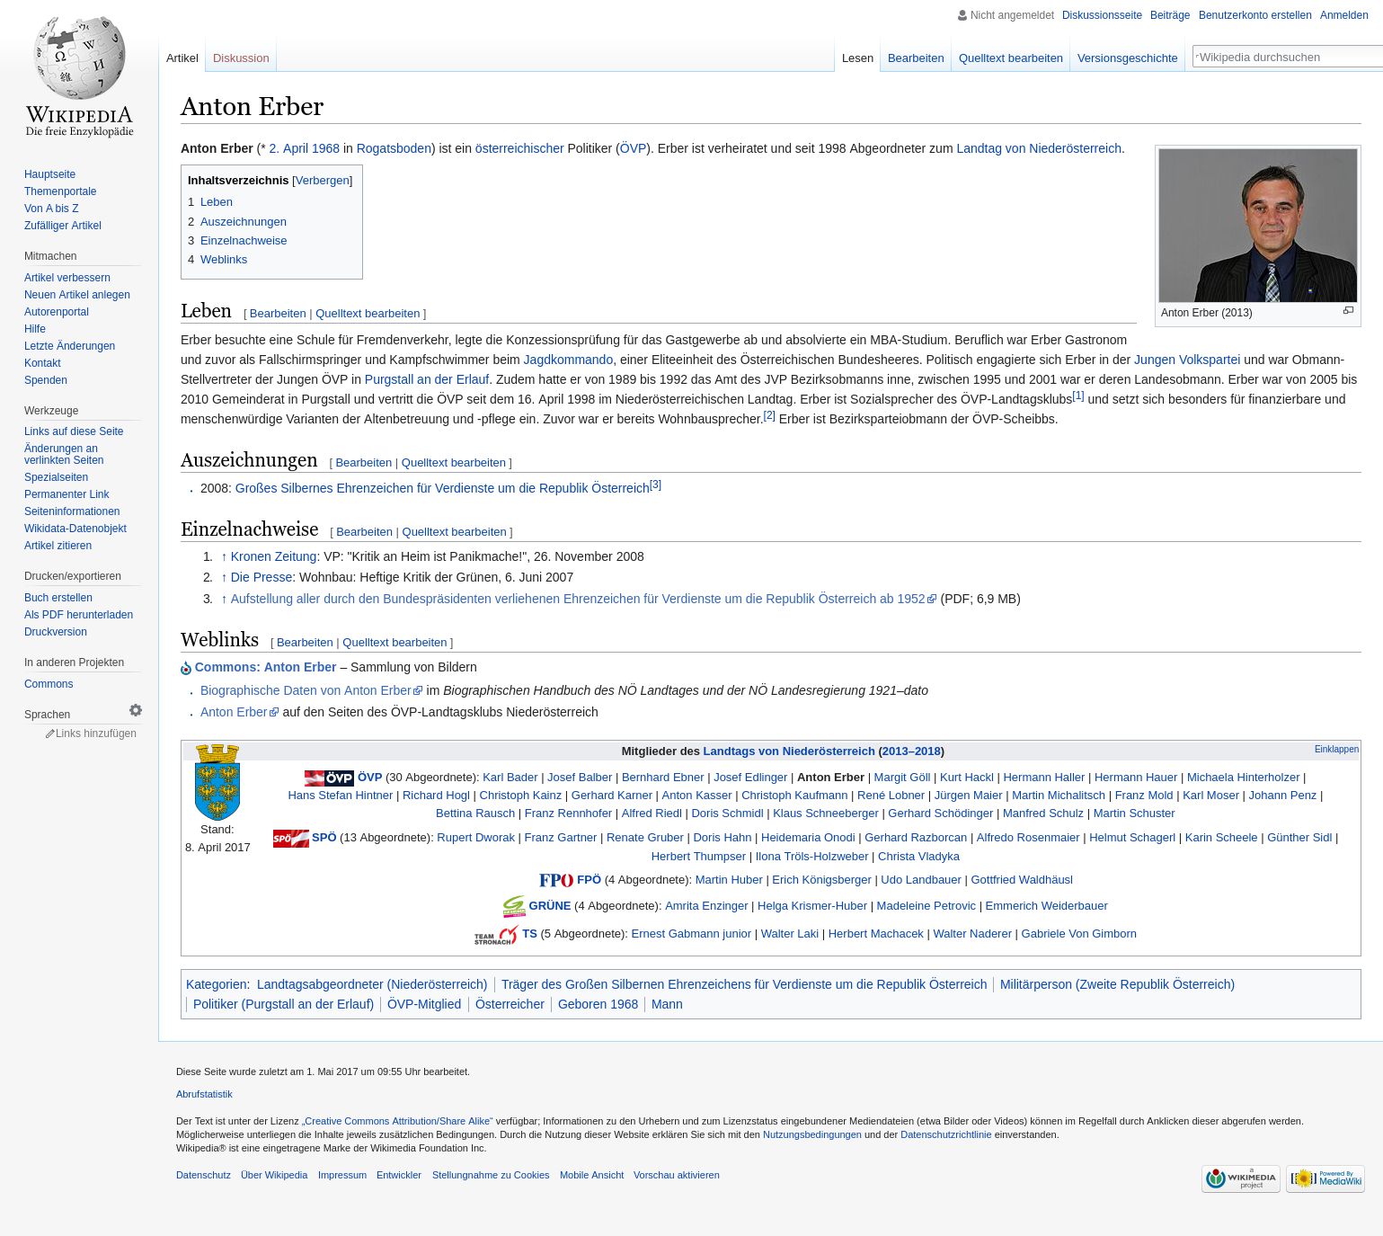Open Zufälliger Artikel in the sidebar
Screen dimensions: 1383x1236
click(63, 226)
